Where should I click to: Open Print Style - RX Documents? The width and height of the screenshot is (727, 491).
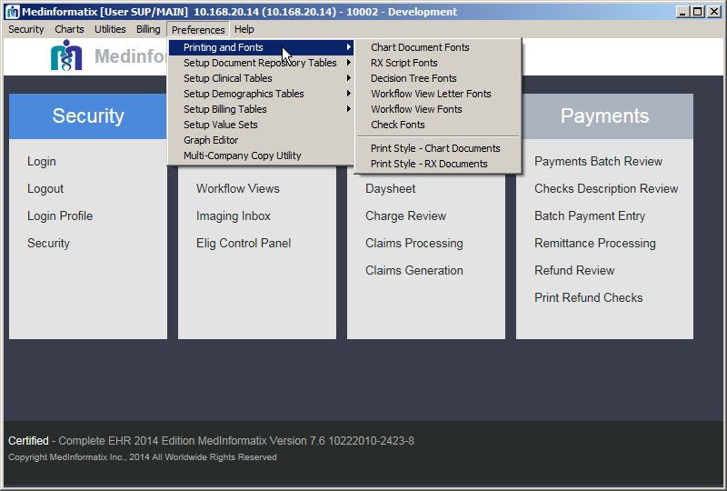tap(438, 164)
